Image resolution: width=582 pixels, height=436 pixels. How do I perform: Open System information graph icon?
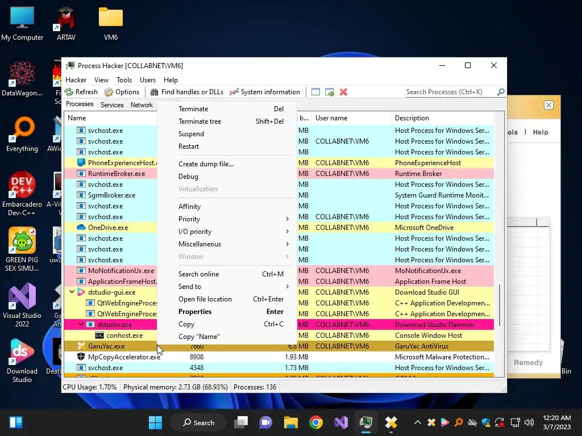[x=234, y=92]
